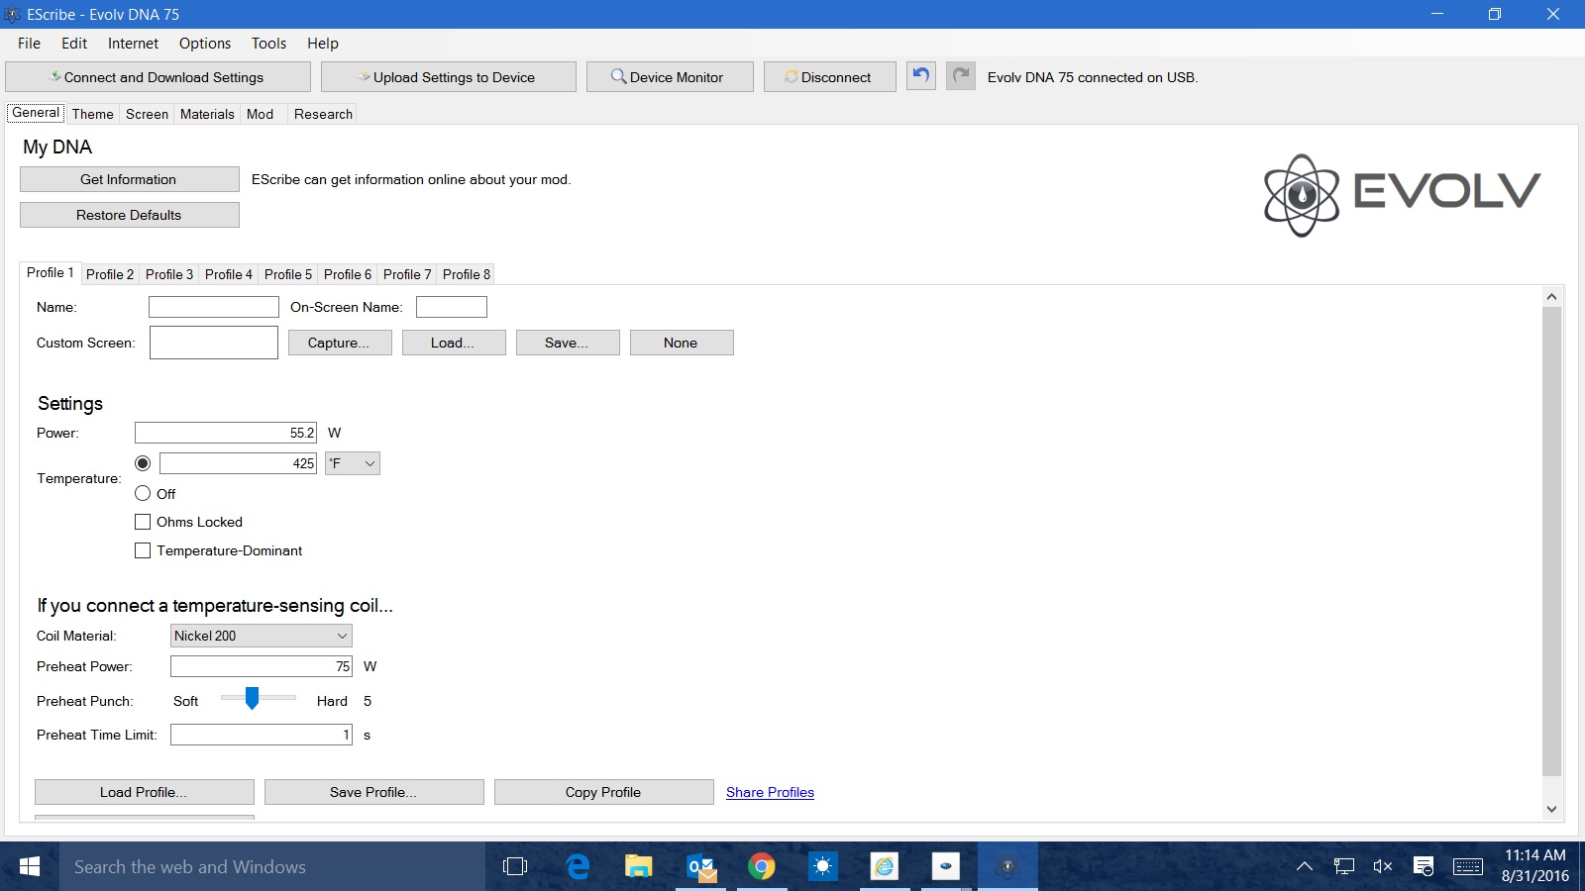Select the temperature Off radio button
The width and height of the screenshot is (1585, 891).
[143, 493]
